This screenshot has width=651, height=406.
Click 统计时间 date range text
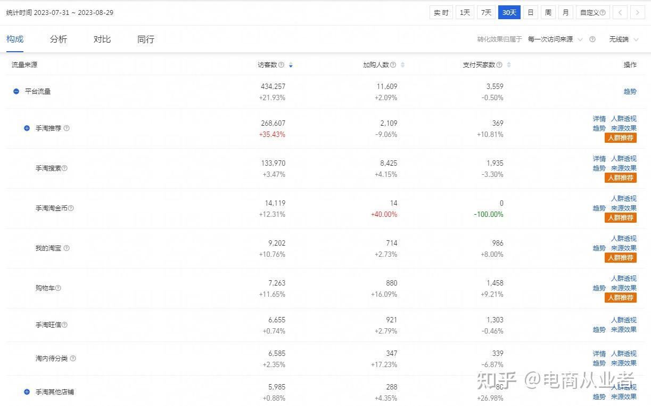click(60, 13)
